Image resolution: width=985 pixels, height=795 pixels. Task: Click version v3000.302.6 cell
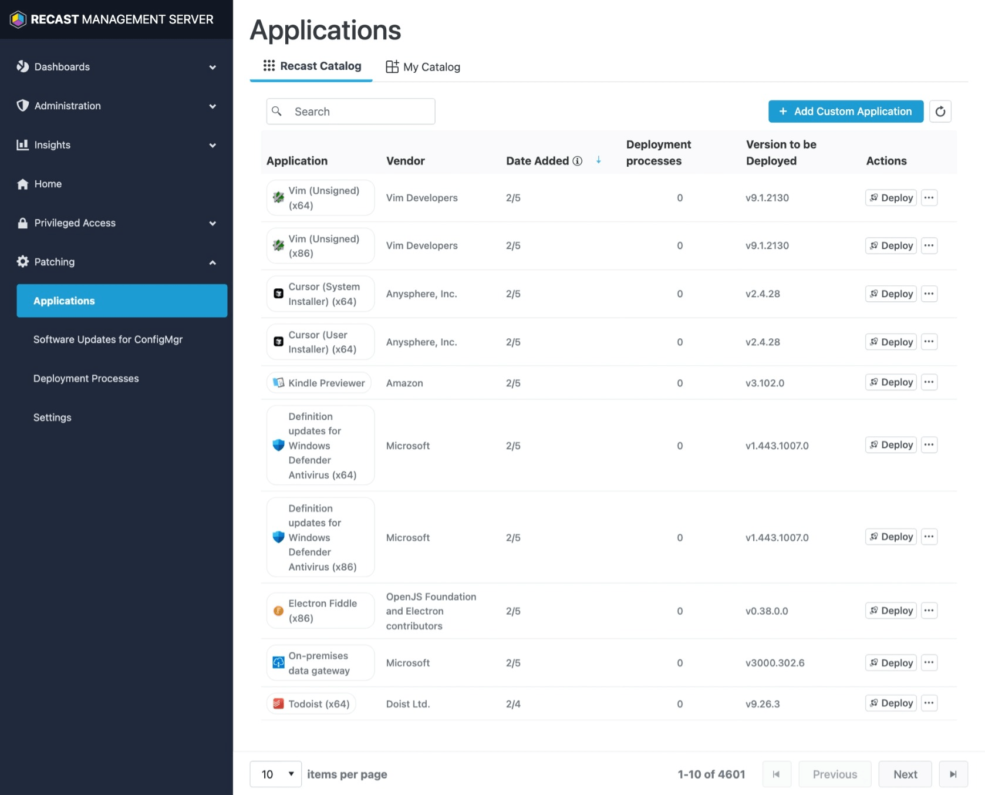775,663
